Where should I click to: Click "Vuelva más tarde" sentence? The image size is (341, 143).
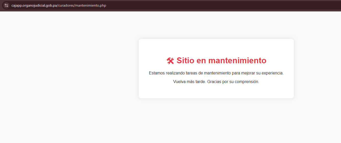189,82
